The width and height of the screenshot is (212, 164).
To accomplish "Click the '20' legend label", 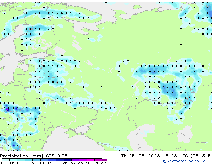I will 57,163.
